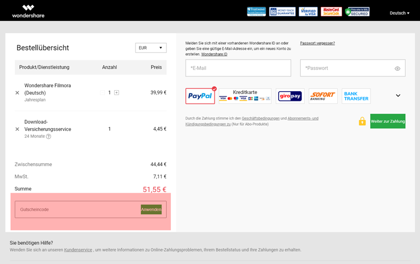Image resolution: width=420 pixels, height=264 pixels.
Task: Open the Deutsch language dropdown
Action: point(400,13)
